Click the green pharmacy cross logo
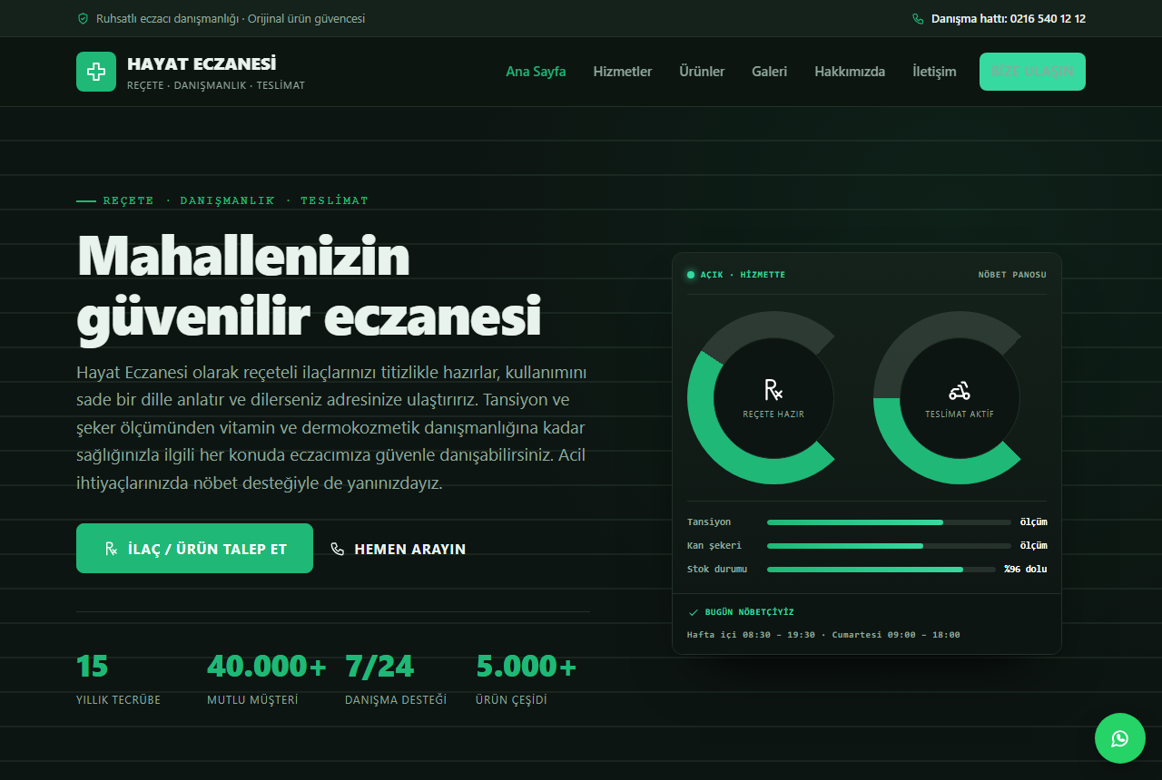The height and width of the screenshot is (780, 1162). [96, 72]
